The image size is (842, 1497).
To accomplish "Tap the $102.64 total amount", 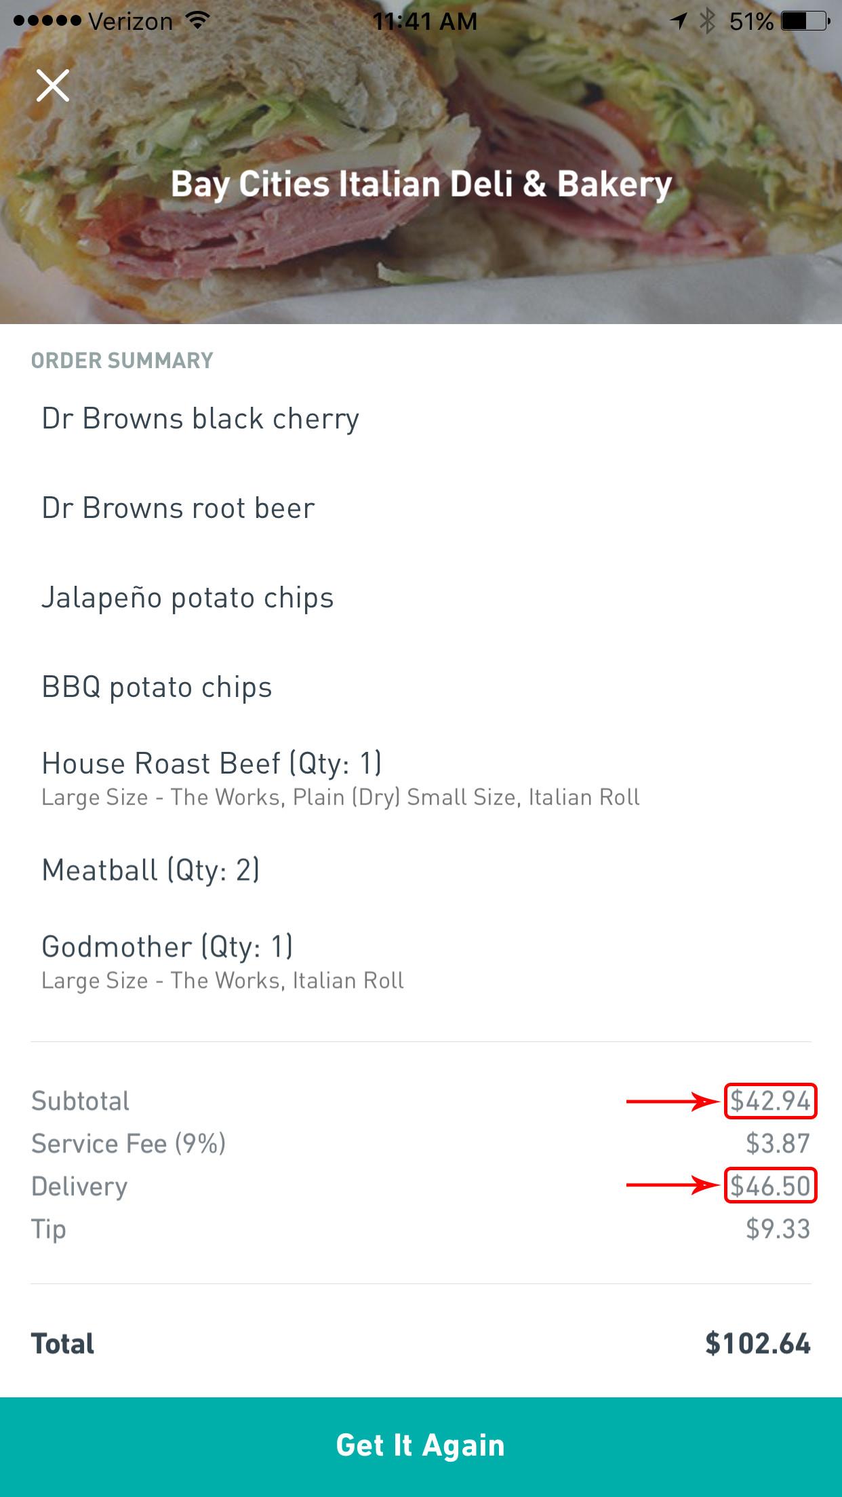I will tap(757, 1344).
